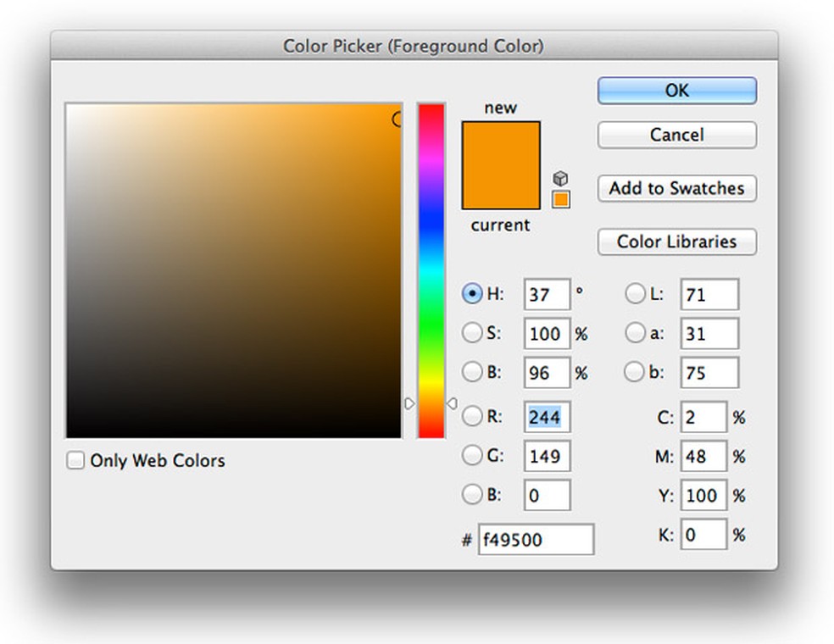This screenshot has height=644, width=834.
Task: Select the H hue radio button
Action: click(472, 294)
